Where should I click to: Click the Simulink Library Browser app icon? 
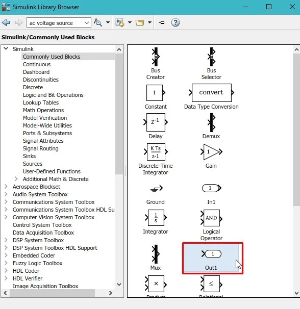pyautogui.click(x=6, y=7)
